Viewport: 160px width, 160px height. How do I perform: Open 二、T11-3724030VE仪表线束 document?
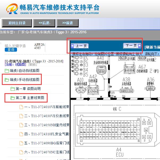(47, 116)
